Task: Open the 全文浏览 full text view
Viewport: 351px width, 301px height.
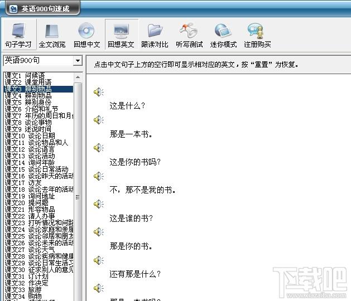Action: 52,35
